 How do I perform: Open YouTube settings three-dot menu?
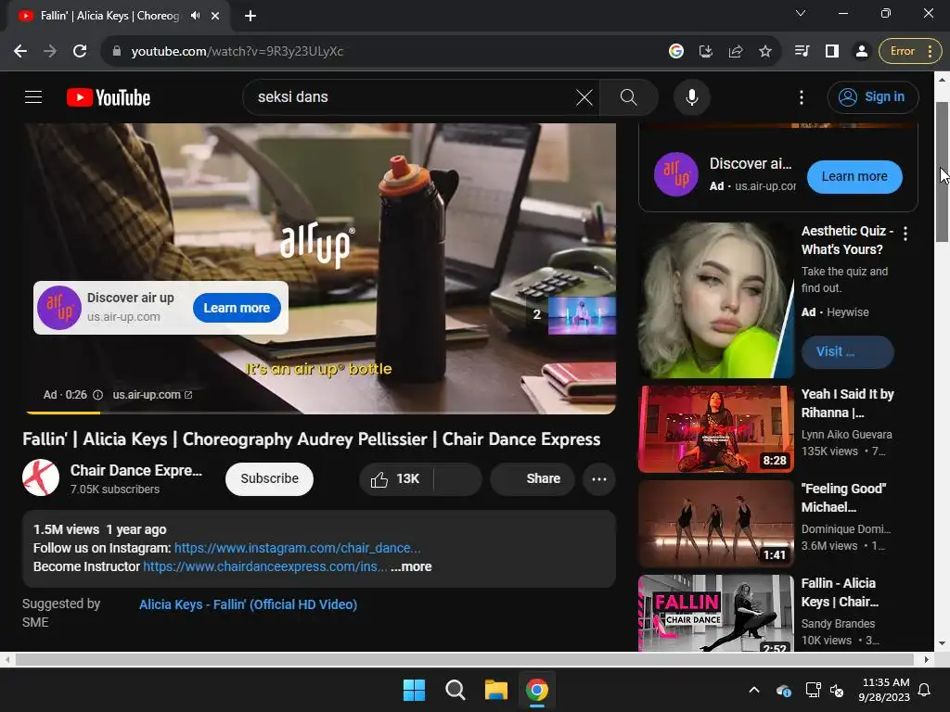click(x=801, y=96)
